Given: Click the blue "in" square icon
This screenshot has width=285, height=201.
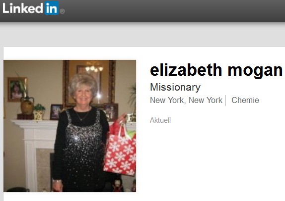Looking at the screenshot, I should pyautogui.click(x=52, y=8).
